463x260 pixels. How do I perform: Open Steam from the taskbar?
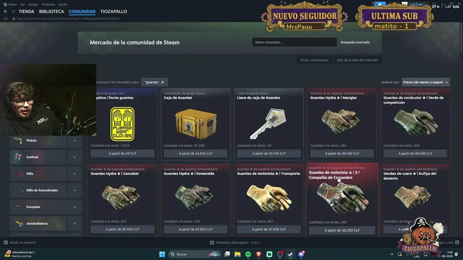[290, 254]
